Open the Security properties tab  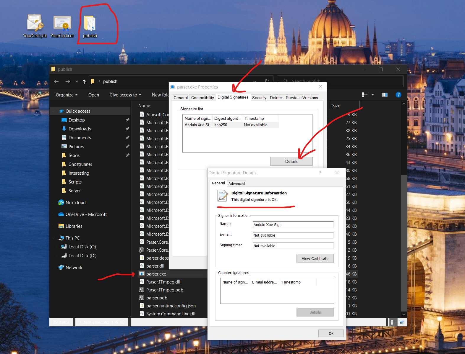[x=259, y=98]
